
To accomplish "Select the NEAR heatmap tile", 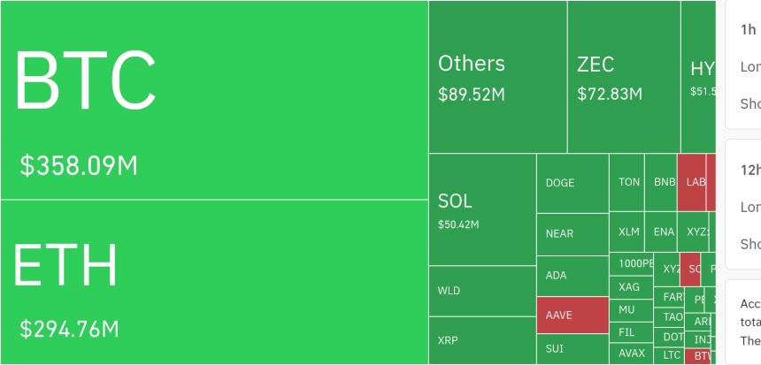I will pos(573,234).
